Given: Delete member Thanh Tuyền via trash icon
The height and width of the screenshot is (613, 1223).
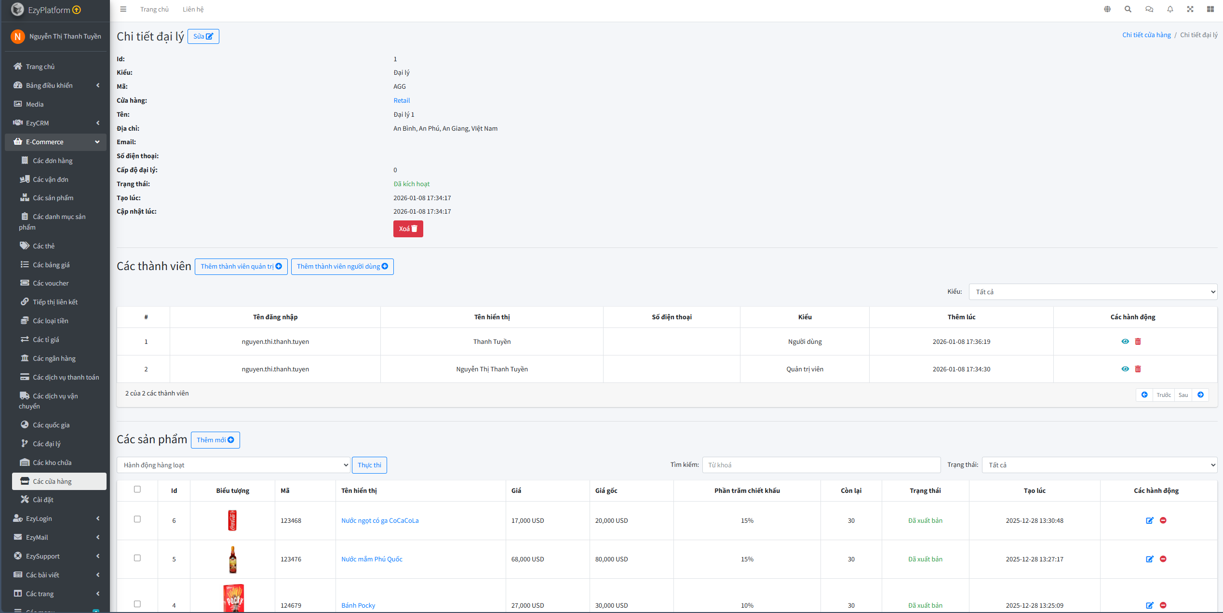Looking at the screenshot, I should click(1138, 341).
